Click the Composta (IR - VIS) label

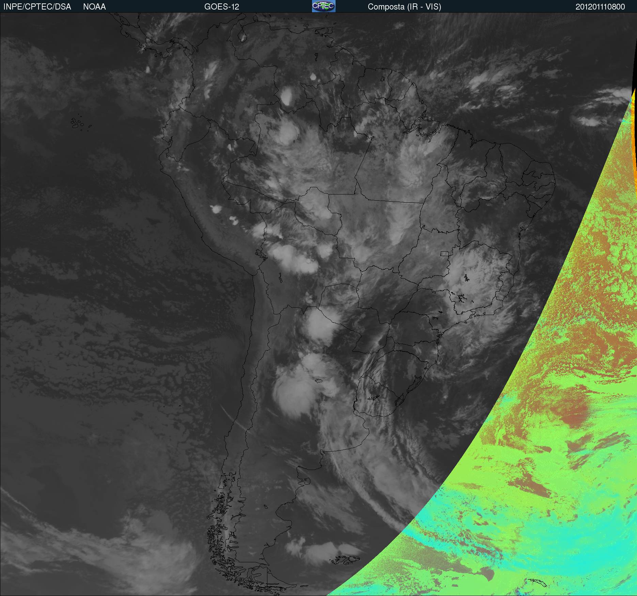tap(404, 7)
